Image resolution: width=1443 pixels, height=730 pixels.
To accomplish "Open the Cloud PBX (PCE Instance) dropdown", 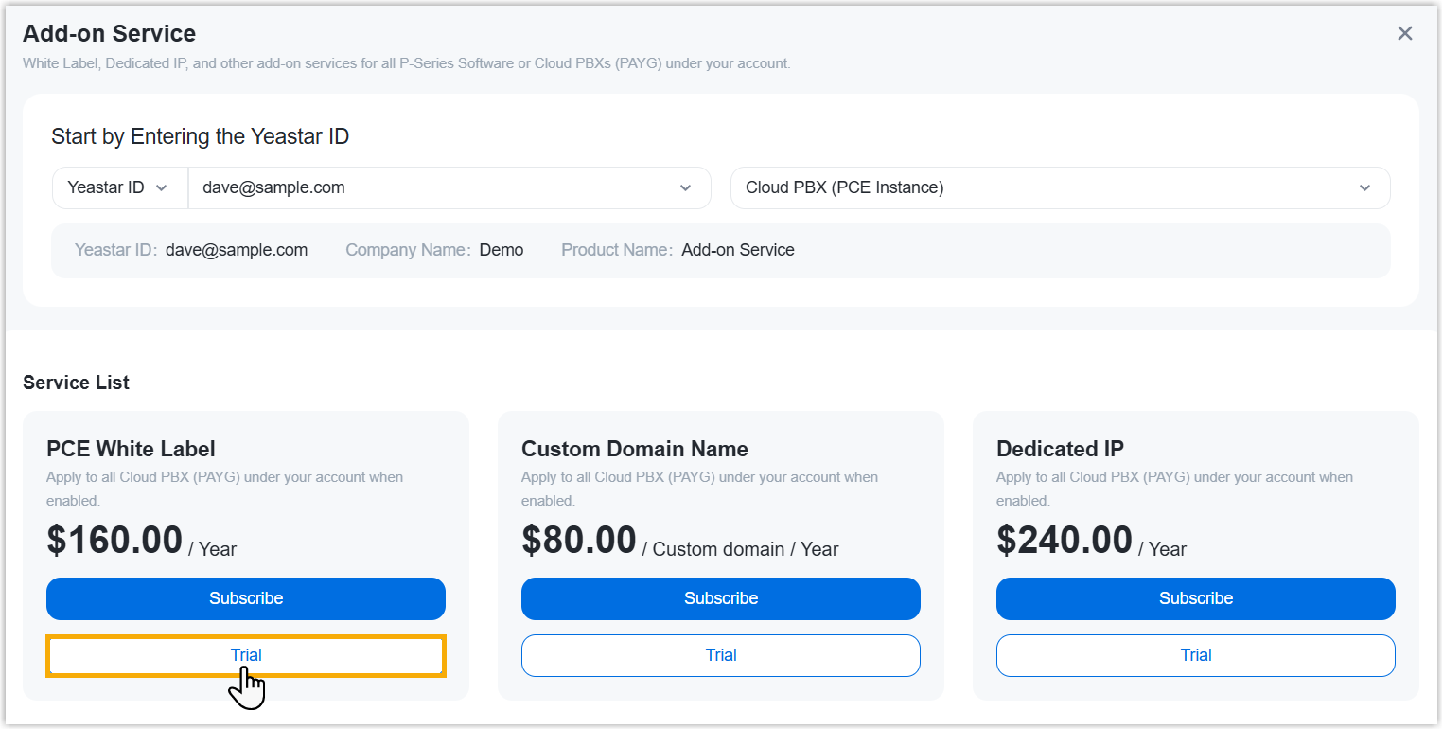I will (x=1059, y=187).
